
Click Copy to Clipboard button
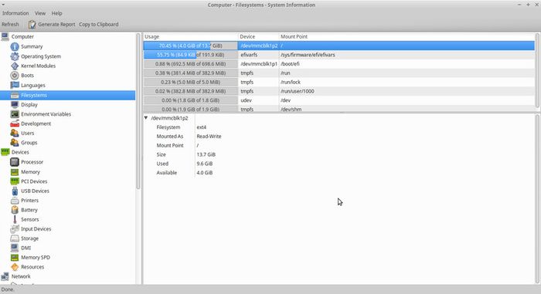99,25
